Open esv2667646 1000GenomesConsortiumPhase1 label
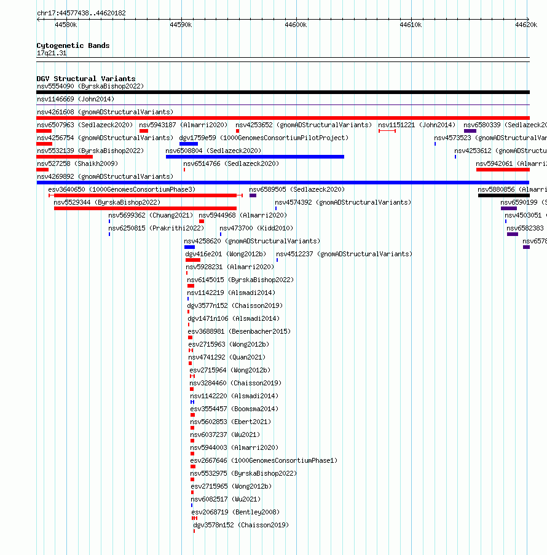 [x=264, y=461]
